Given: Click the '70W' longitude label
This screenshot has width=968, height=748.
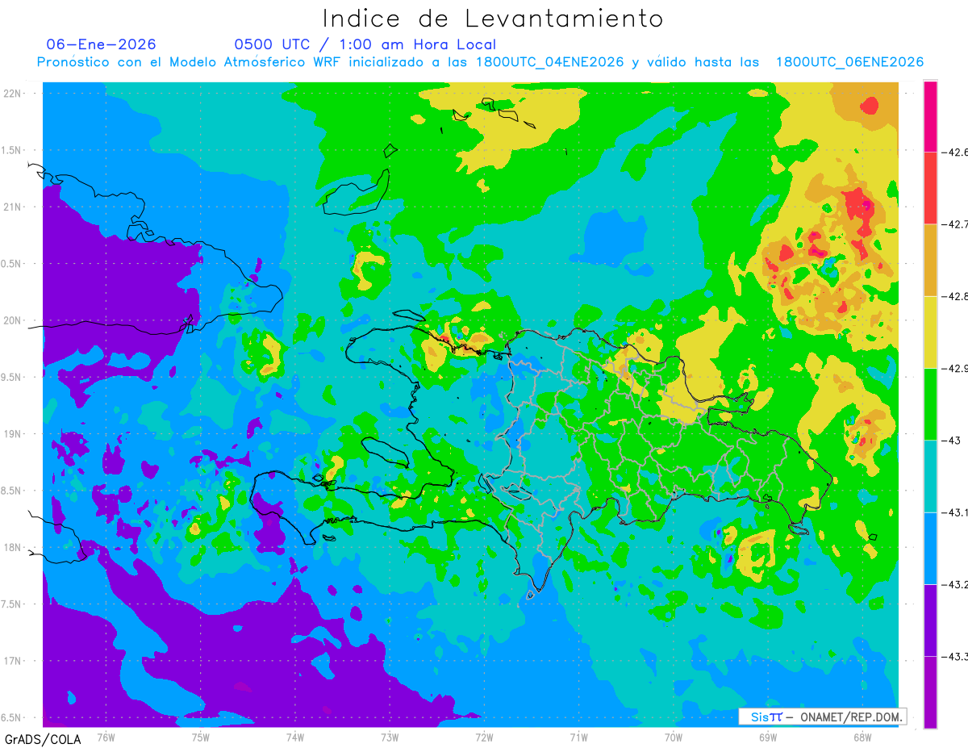Looking at the screenshot, I should [x=674, y=738].
